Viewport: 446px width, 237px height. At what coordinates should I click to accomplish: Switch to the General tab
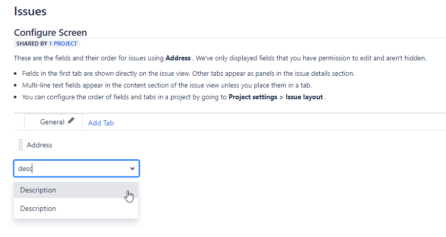(x=52, y=122)
